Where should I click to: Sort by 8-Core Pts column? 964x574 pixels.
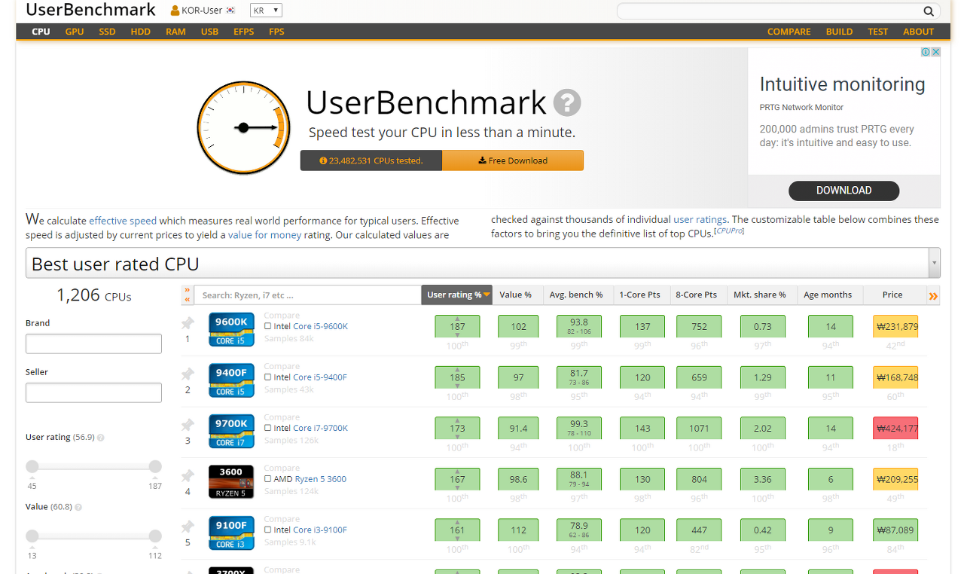point(697,295)
